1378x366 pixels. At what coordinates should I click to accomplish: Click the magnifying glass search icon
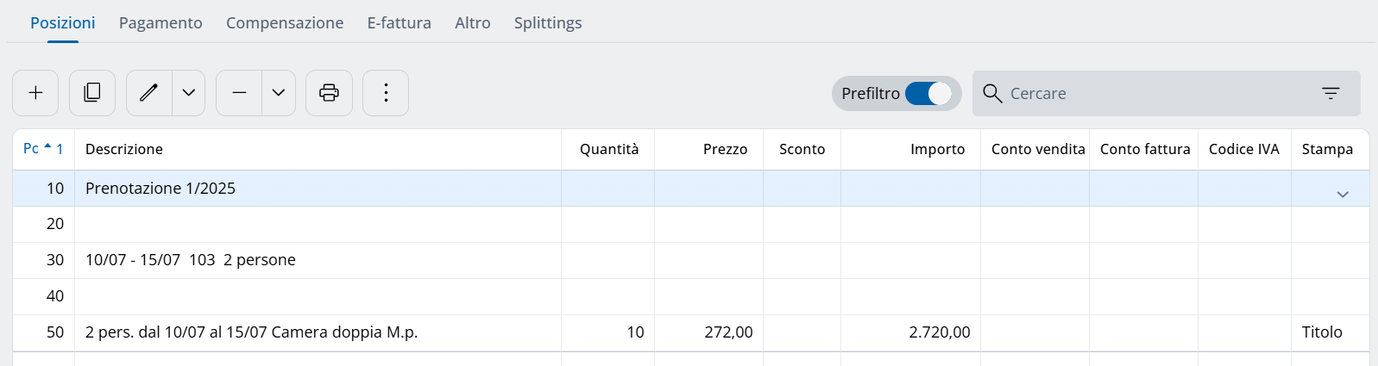[992, 93]
